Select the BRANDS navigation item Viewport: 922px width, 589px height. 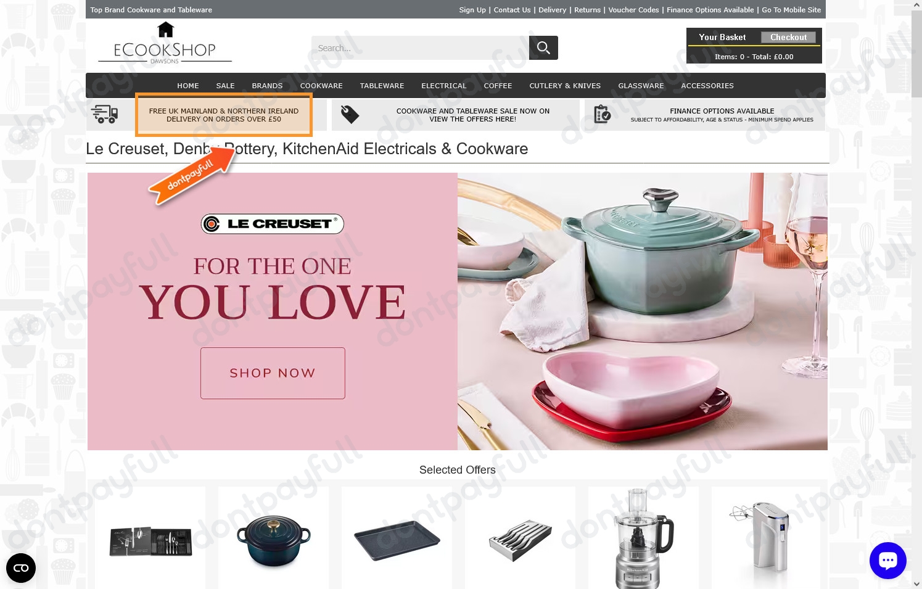pos(267,86)
